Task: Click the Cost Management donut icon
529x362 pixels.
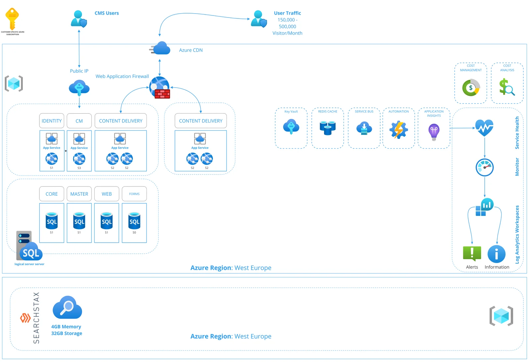Action: click(x=471, y=88)
